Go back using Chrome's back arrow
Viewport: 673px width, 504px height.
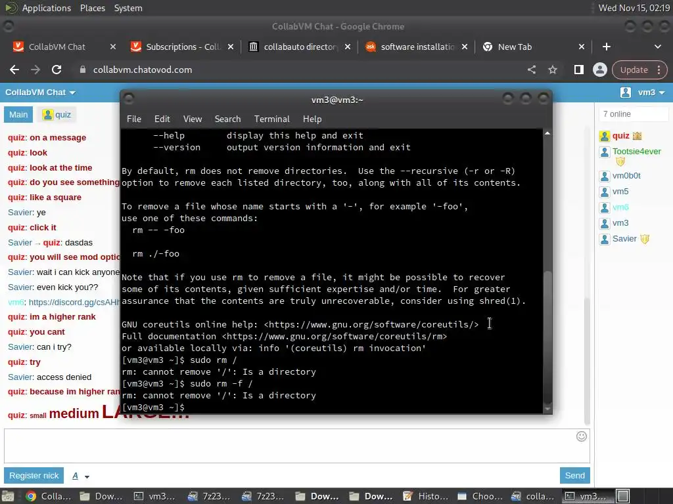(14, 70)
